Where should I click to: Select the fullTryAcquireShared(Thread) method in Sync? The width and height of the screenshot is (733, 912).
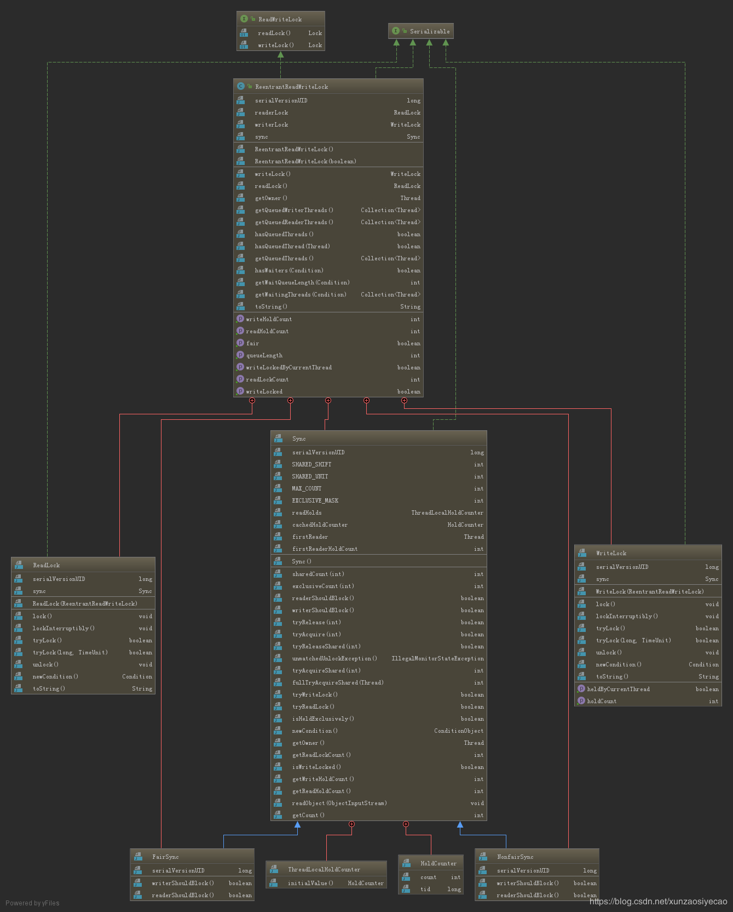tap(337, 683)
